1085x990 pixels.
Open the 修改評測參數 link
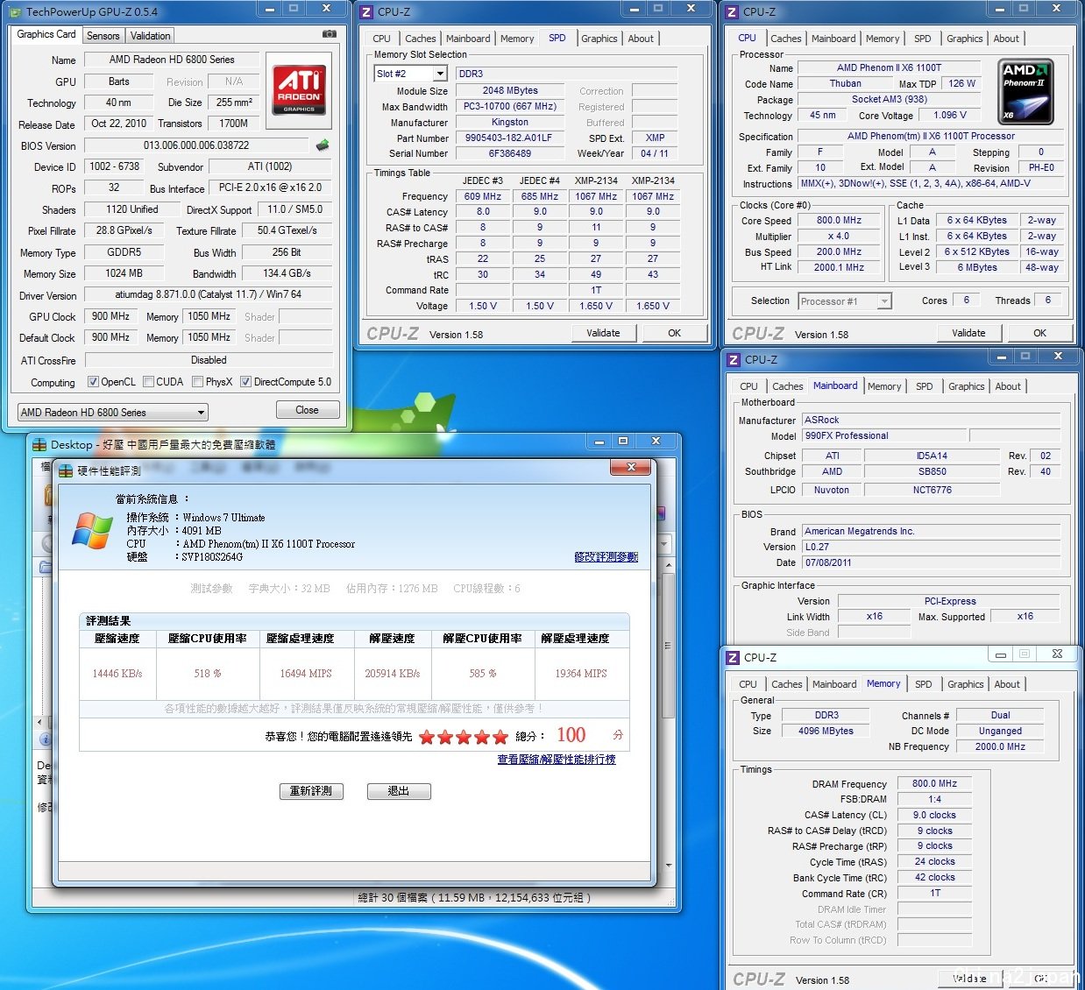(x=606, y=557)
